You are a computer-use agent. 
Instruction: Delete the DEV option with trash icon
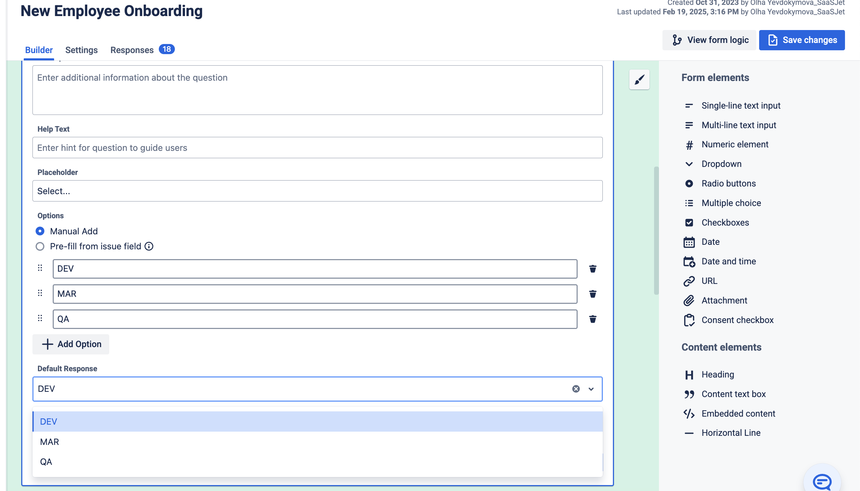[593, 269]
